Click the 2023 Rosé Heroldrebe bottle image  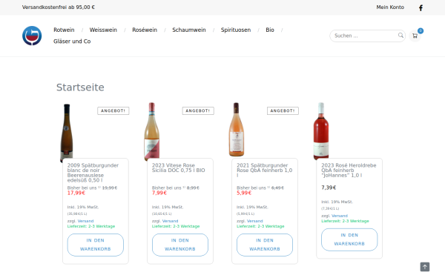coord(321,130)
